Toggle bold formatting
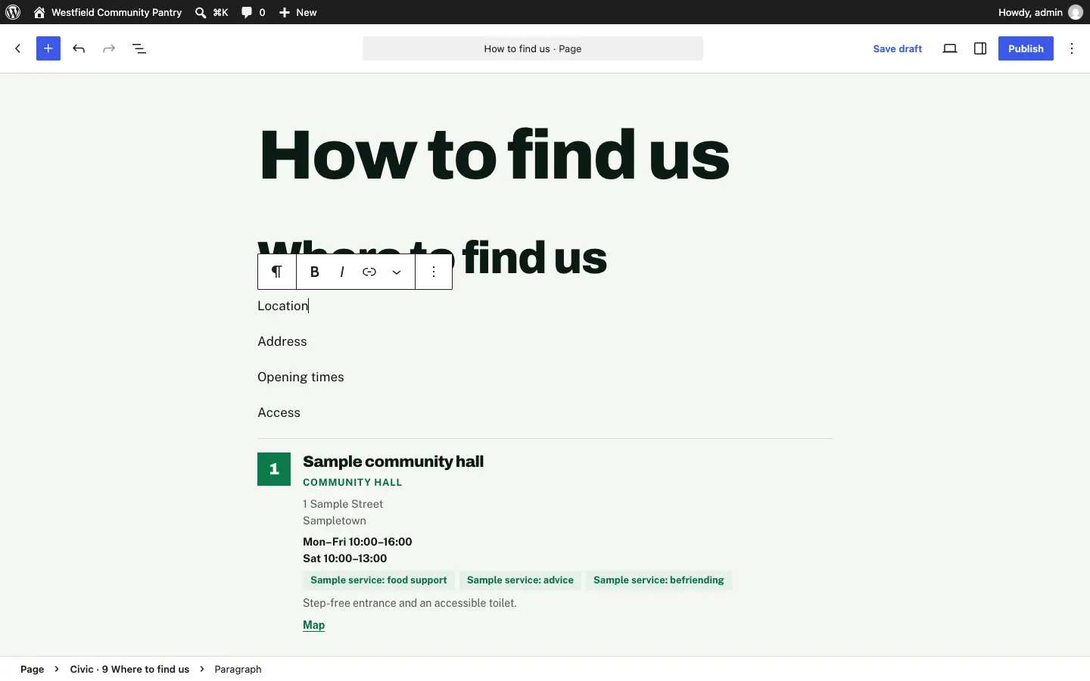This screenshot has height=681, width=1090. (316, 272)
